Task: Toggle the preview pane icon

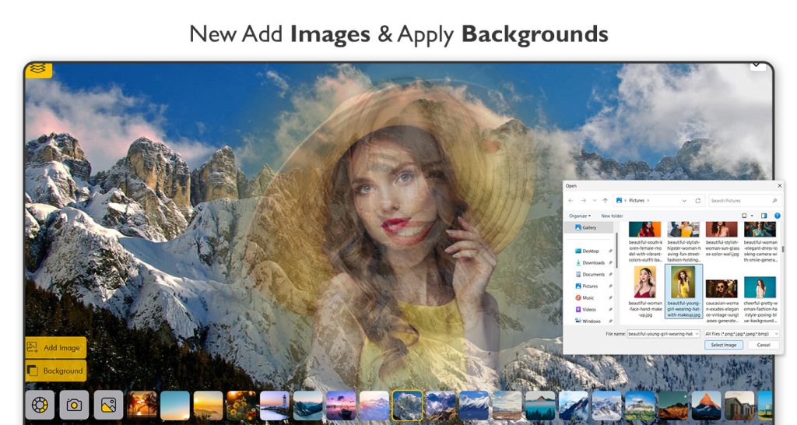Action: (x=764, y=216)
